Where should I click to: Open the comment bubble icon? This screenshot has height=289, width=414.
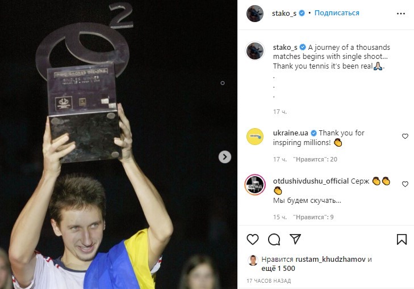274,239
